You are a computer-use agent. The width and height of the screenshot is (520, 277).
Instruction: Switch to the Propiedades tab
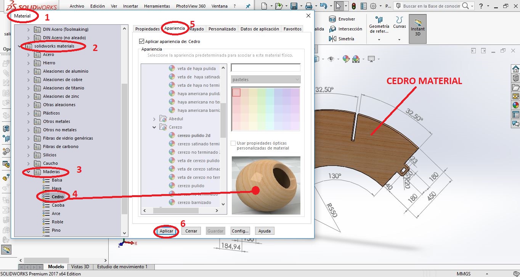coord(147,29)
